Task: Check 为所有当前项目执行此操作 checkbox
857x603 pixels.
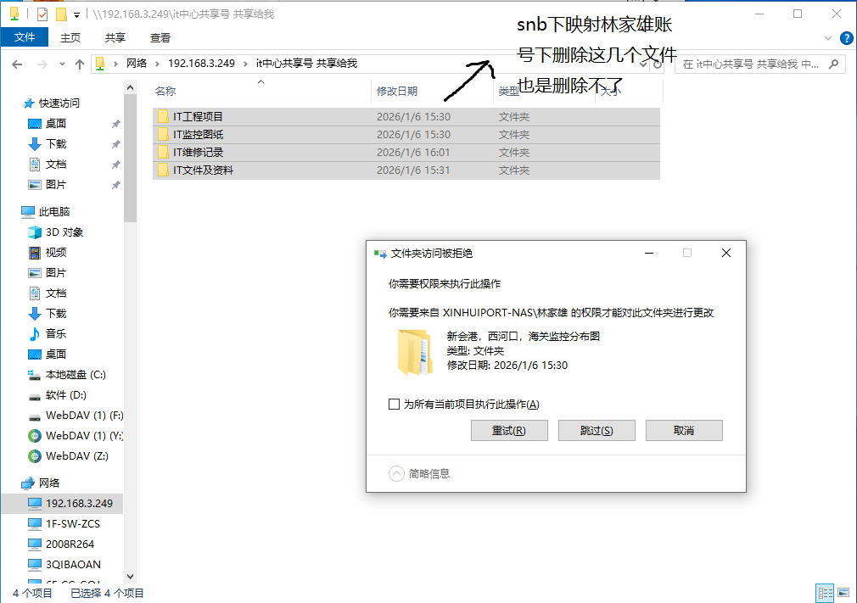Action: coord(394,405)
